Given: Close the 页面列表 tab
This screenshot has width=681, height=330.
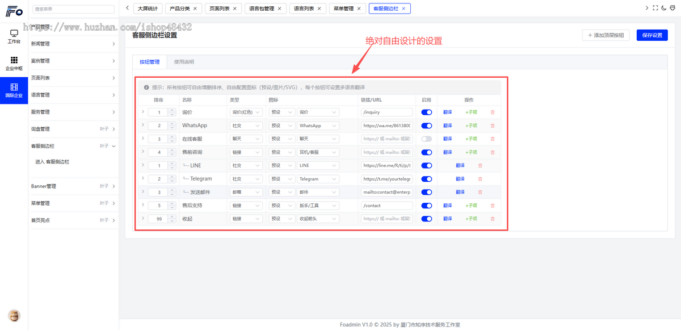Looking at the screenshot, I should [x=235, y=9].
